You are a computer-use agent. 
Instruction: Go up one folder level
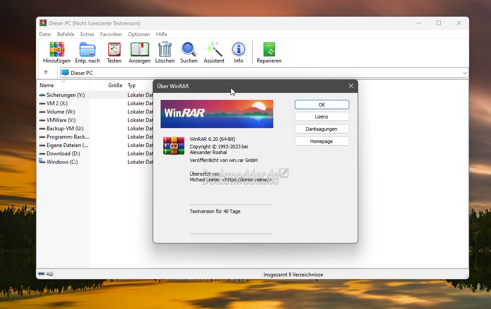tap(46, 73)
